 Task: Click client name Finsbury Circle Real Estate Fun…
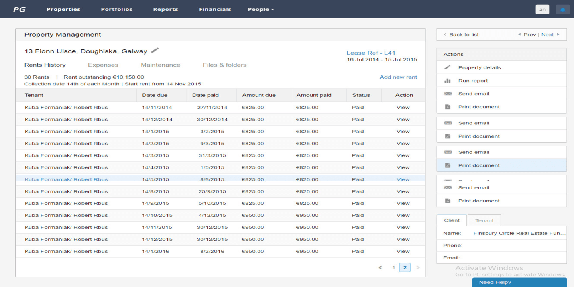click(x=519, y=233)
